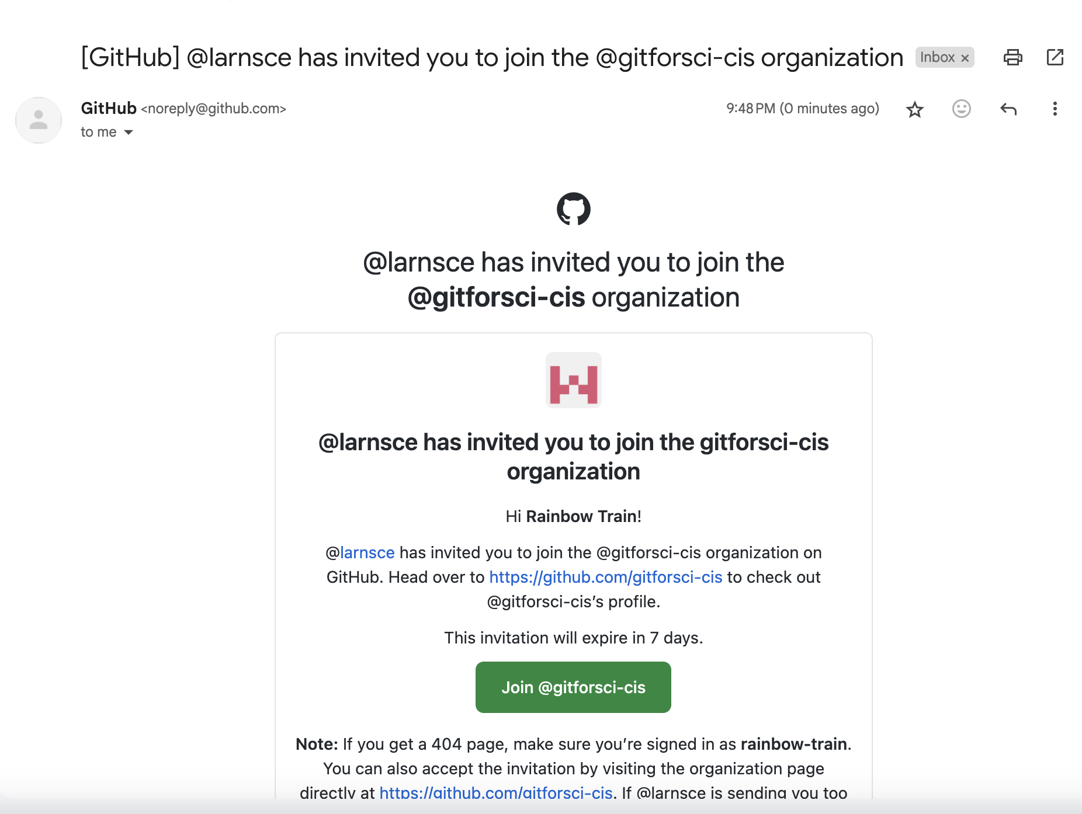Reply using the arrow icon
Screen dimensions: 1082x814
pyautogui.click(x=1008, y=109)
